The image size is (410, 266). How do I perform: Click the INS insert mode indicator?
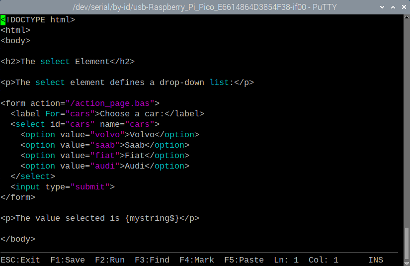[x=376, y=260]
